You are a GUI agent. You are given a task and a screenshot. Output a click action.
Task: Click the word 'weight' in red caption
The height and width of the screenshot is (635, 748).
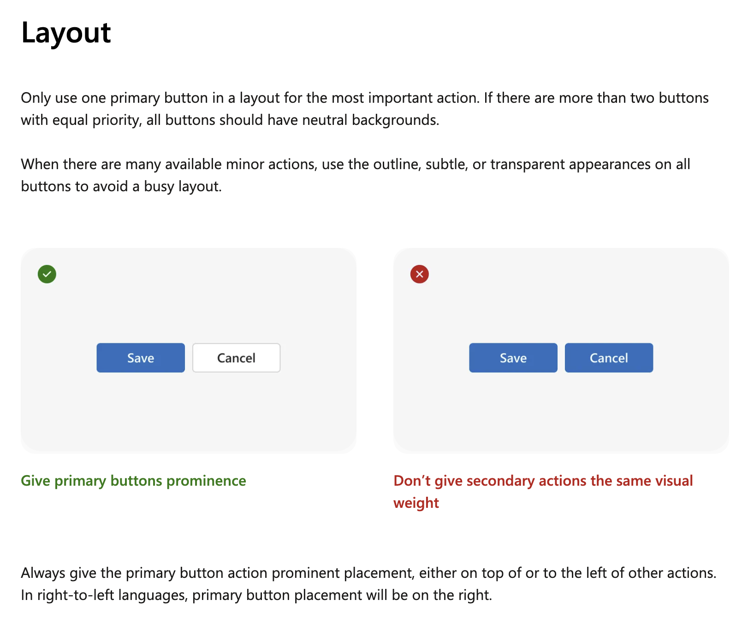(416, 503)
